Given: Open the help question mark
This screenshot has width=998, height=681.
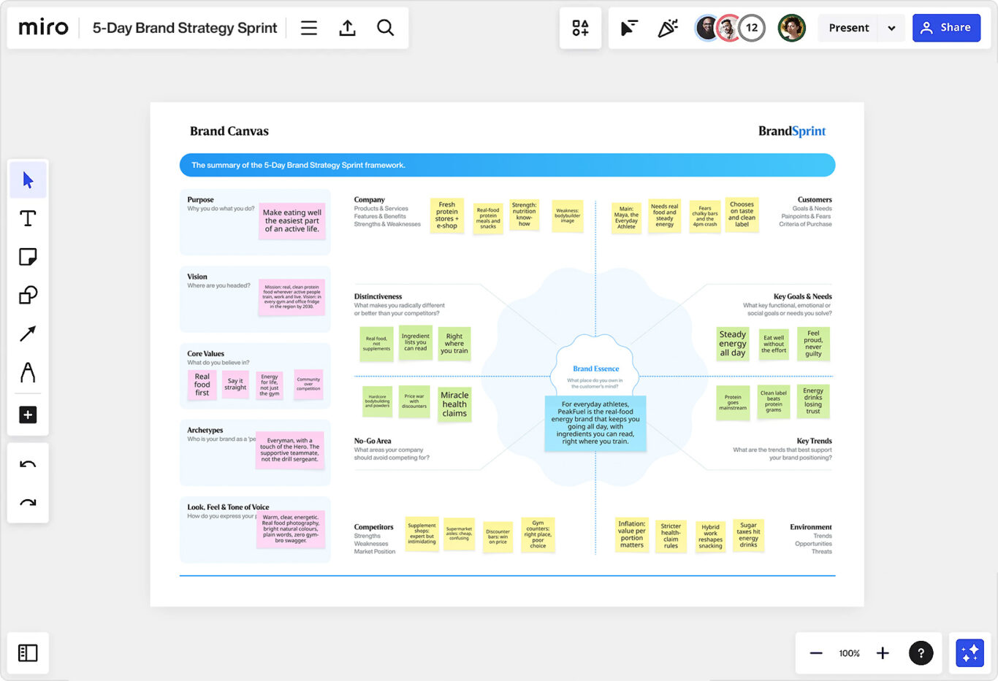Looking at the screenshot, I should [x=921, y=653].
